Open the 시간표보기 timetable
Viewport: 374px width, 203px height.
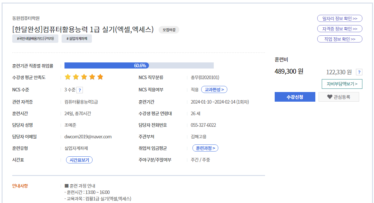(x=79, y=160)
